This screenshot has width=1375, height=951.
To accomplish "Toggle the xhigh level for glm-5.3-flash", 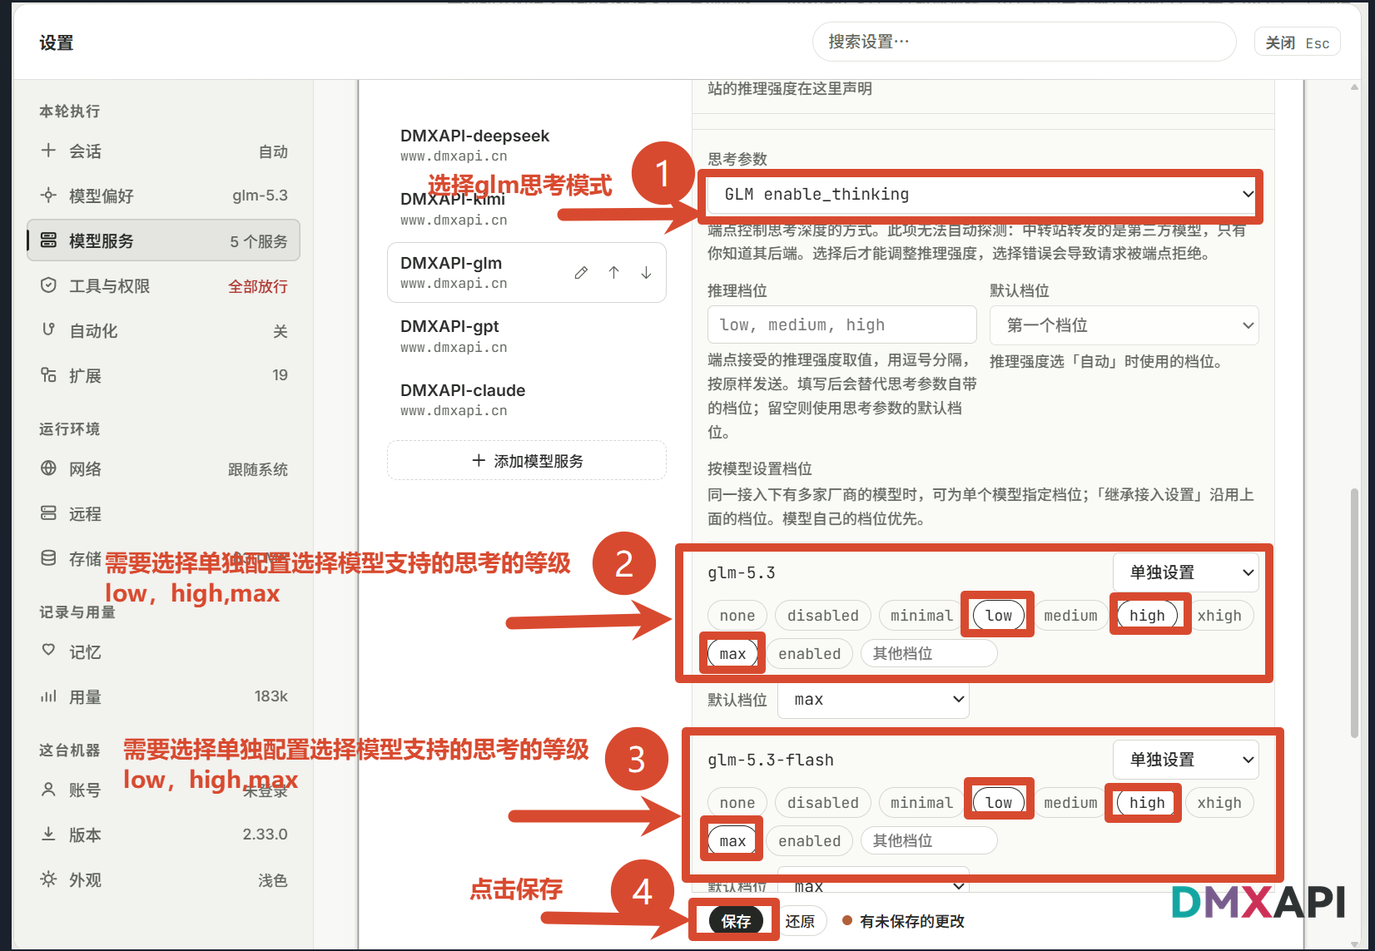I will 1219,803.
